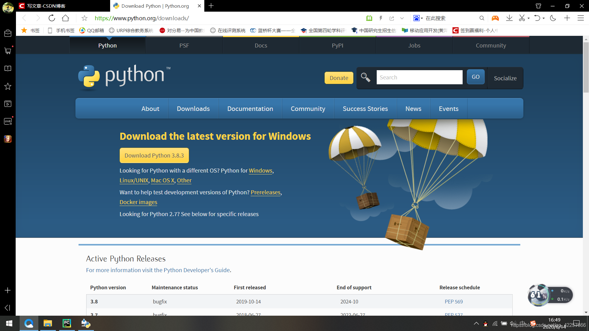Open the Windows Start menu
This screenshot has width=589, height=331.
(x=9, y=323)
